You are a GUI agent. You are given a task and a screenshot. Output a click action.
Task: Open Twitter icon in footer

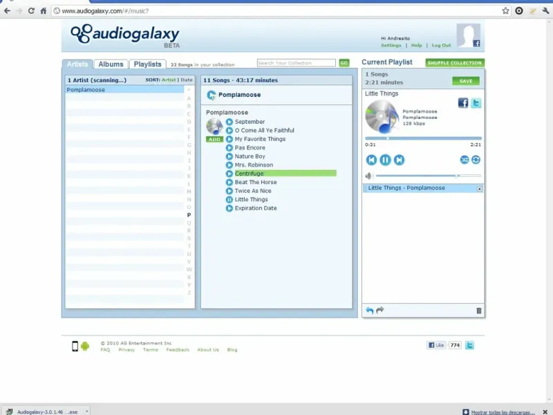[469, 345]
